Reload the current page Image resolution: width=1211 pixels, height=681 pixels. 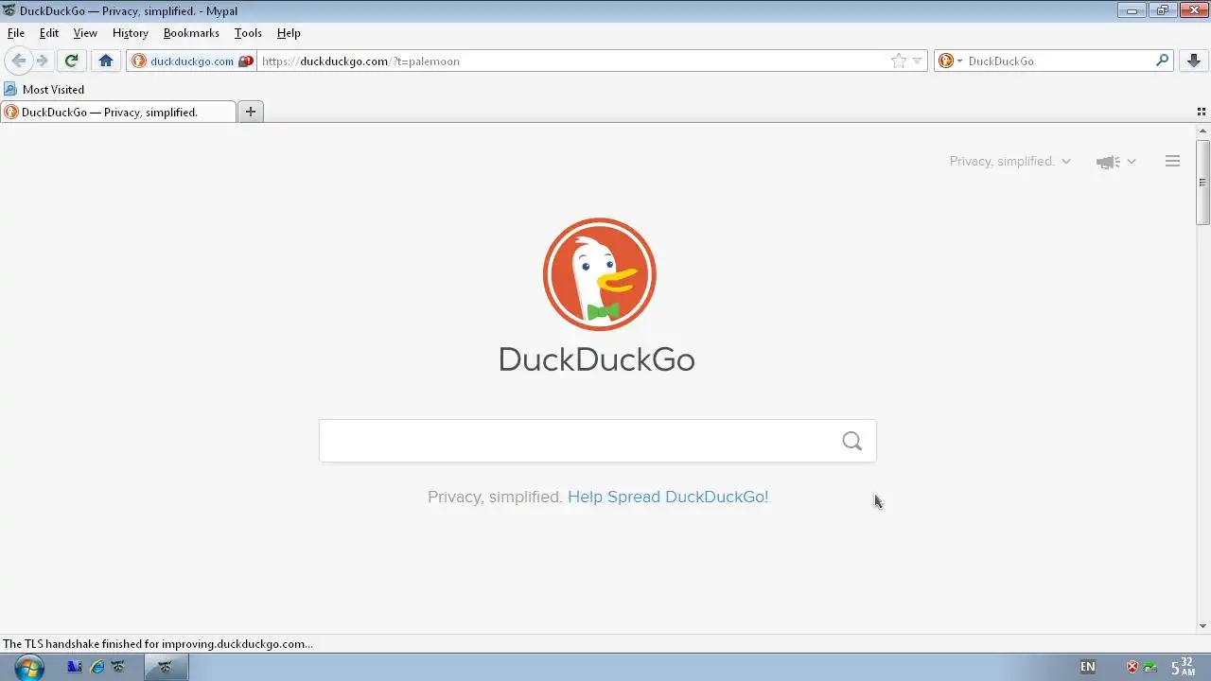coord(71,61)
